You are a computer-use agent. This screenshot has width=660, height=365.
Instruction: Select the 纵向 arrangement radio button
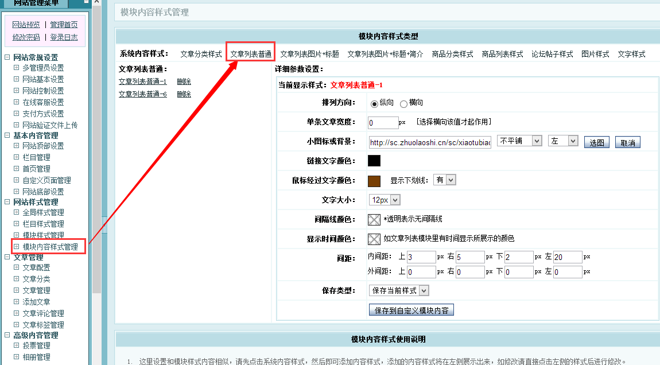[x=375, y=103]
